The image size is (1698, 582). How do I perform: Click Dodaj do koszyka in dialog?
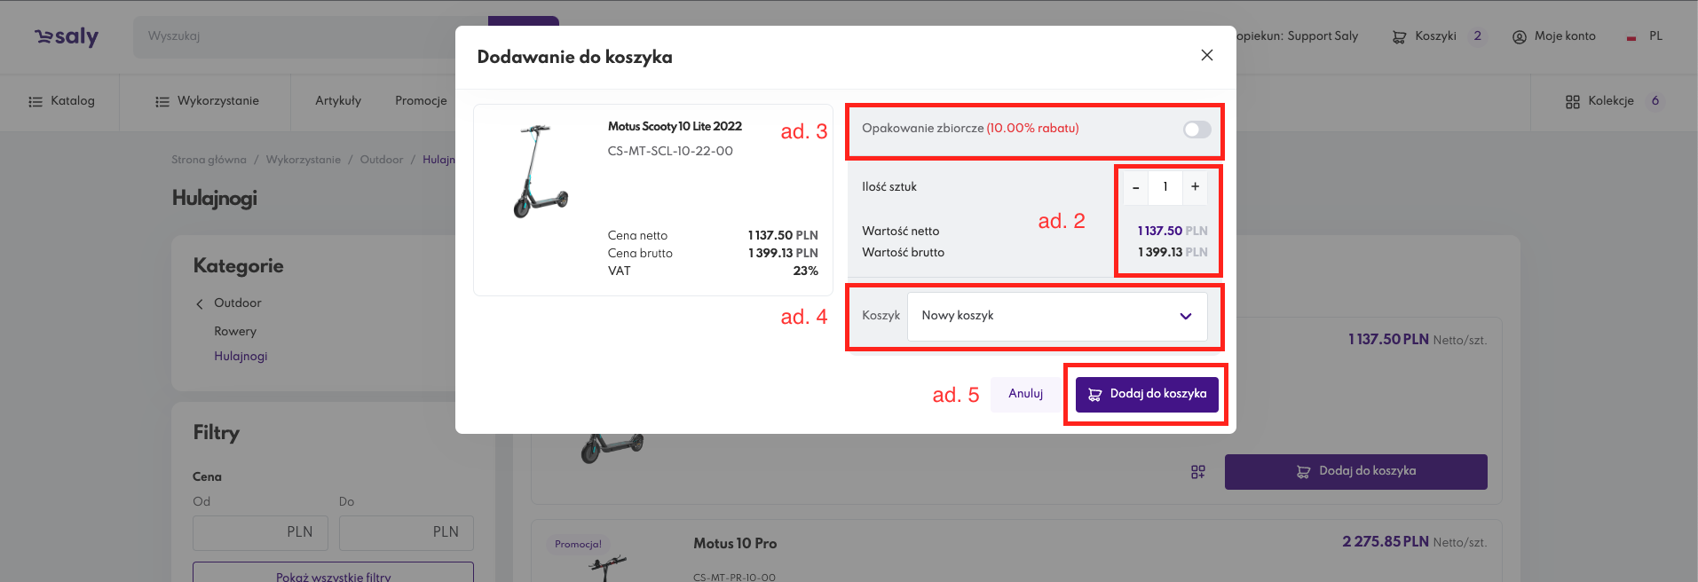pos(1146,394)
